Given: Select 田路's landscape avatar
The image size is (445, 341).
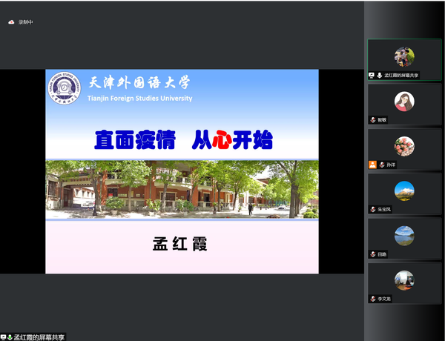Looking at the screenshot, I should pyautogui.click(x=404, y=235).
